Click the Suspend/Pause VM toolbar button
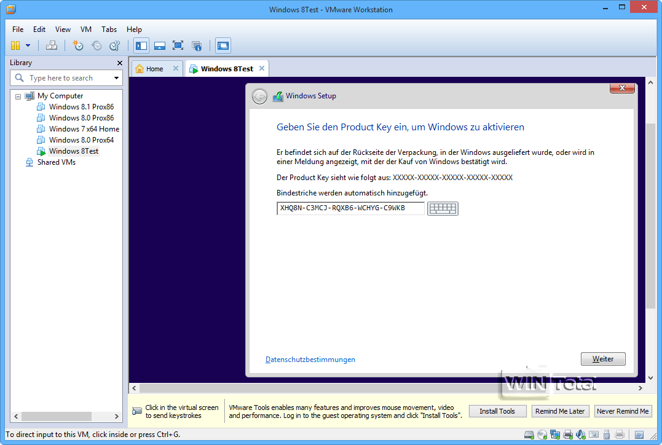This screenshot has width=662, height=445. click(15, 45)
